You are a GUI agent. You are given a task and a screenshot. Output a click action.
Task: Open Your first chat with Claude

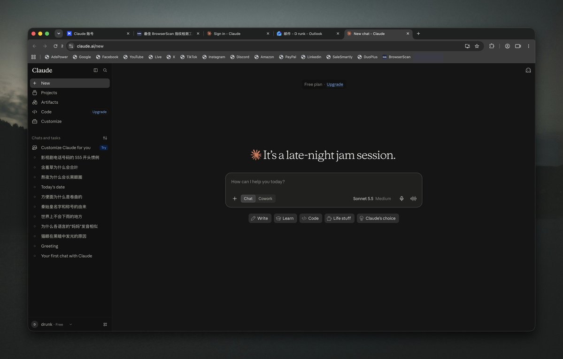(69, 256)
